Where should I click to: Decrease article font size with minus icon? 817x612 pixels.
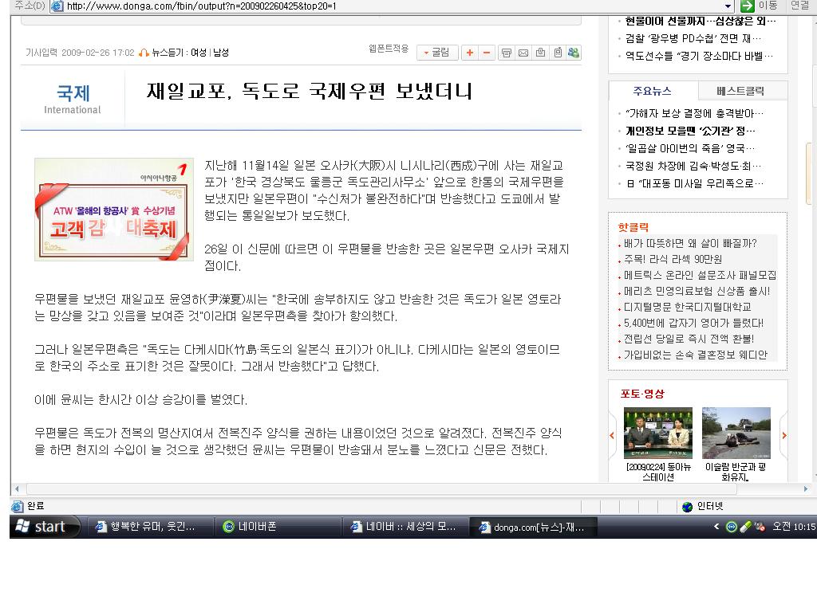click(x=487, y=53)
